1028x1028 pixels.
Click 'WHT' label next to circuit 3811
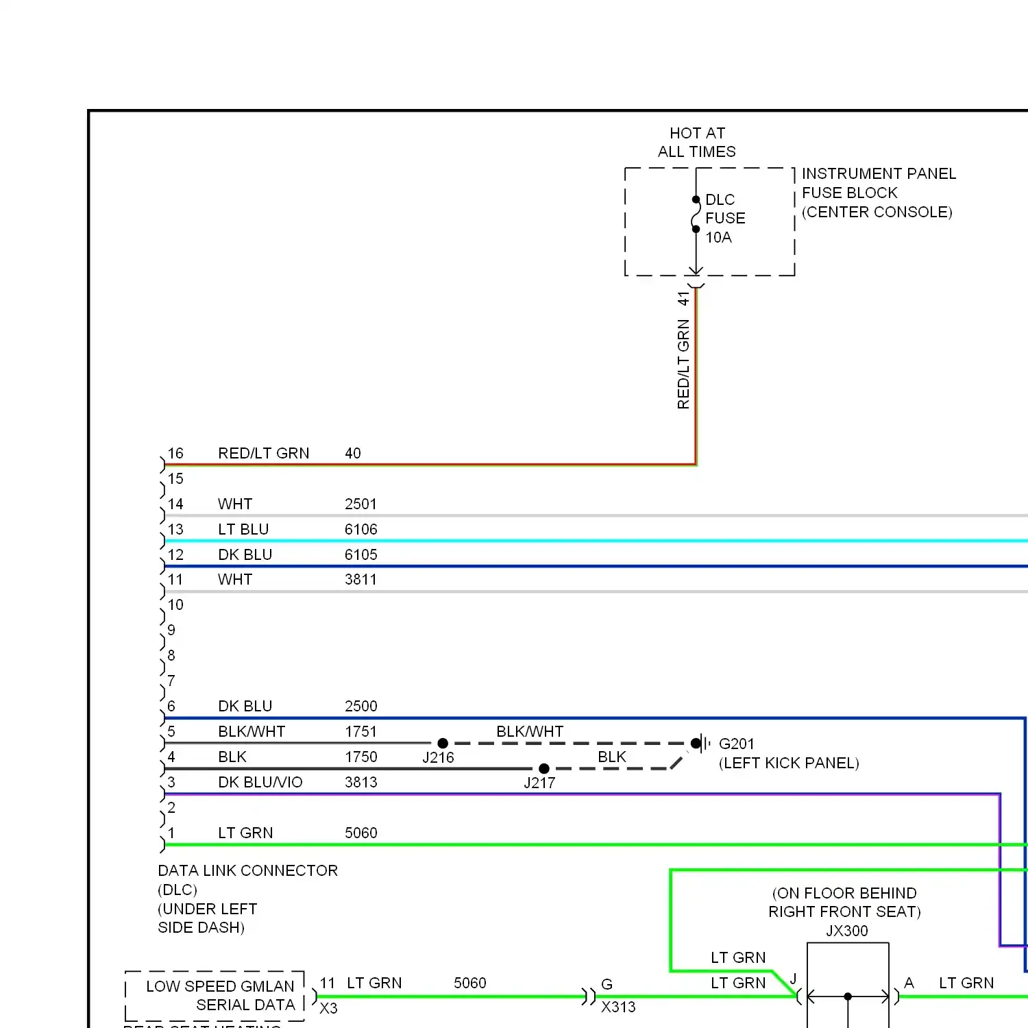click(235, 579)
